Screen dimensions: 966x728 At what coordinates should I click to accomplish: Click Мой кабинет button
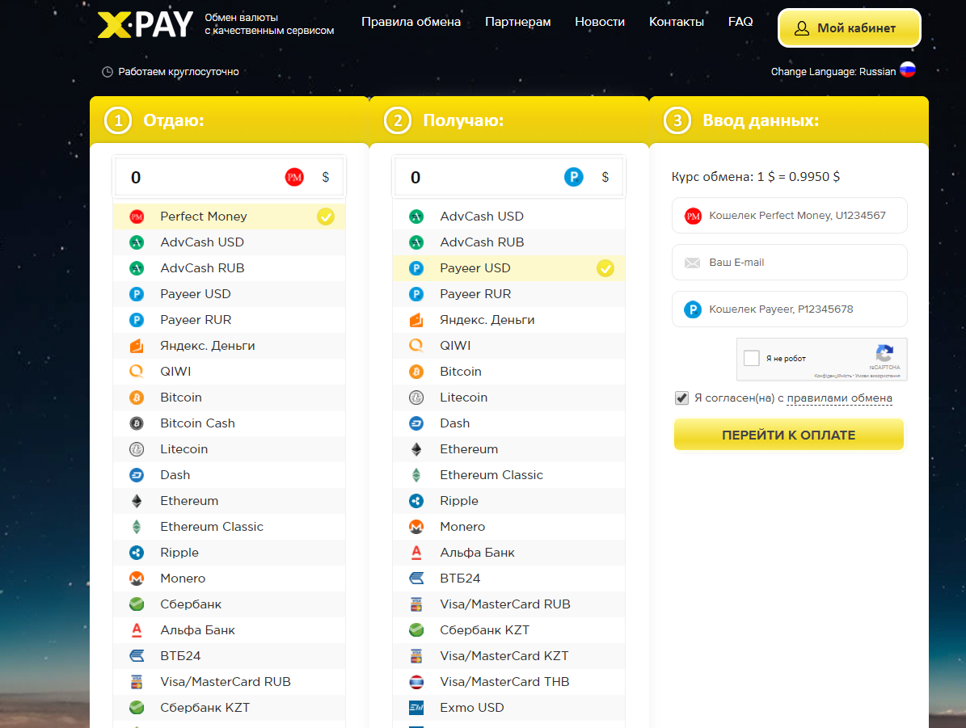pos(850,28)
